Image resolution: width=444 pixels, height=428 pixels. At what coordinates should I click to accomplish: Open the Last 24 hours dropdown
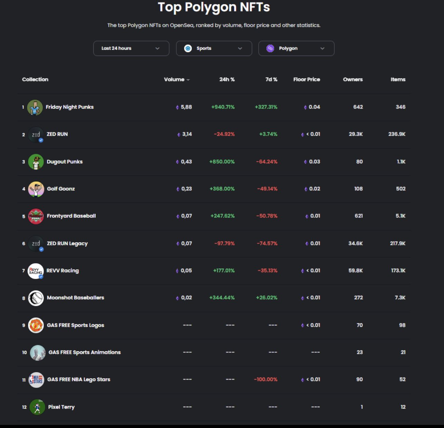131,48
